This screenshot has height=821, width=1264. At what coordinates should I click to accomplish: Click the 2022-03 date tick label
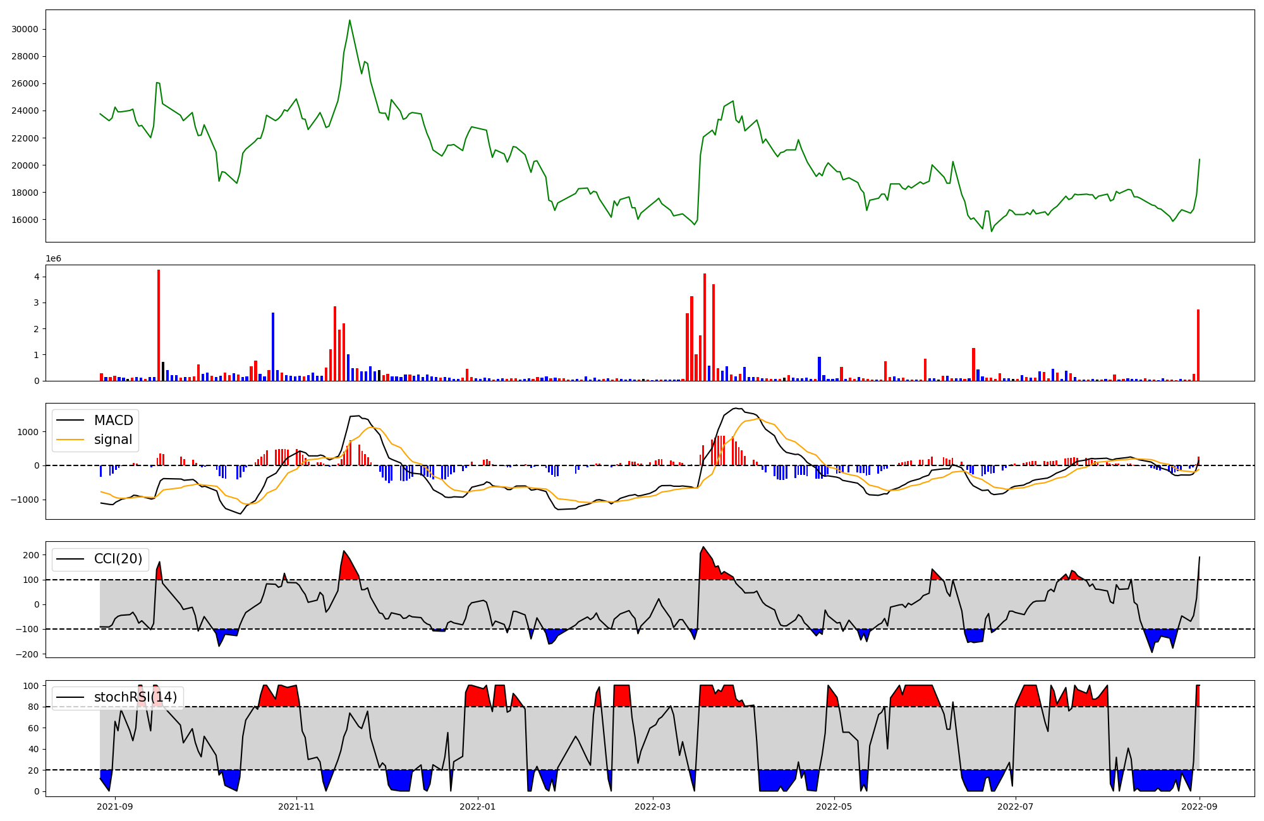click(x=653, y=806)
